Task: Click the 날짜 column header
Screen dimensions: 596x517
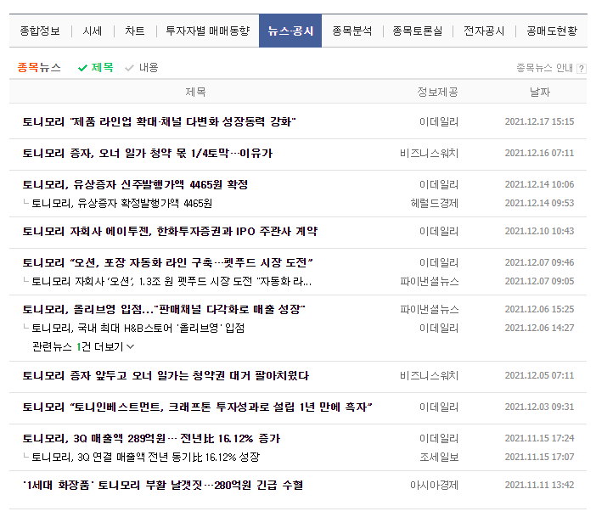Action: point(540,92)
